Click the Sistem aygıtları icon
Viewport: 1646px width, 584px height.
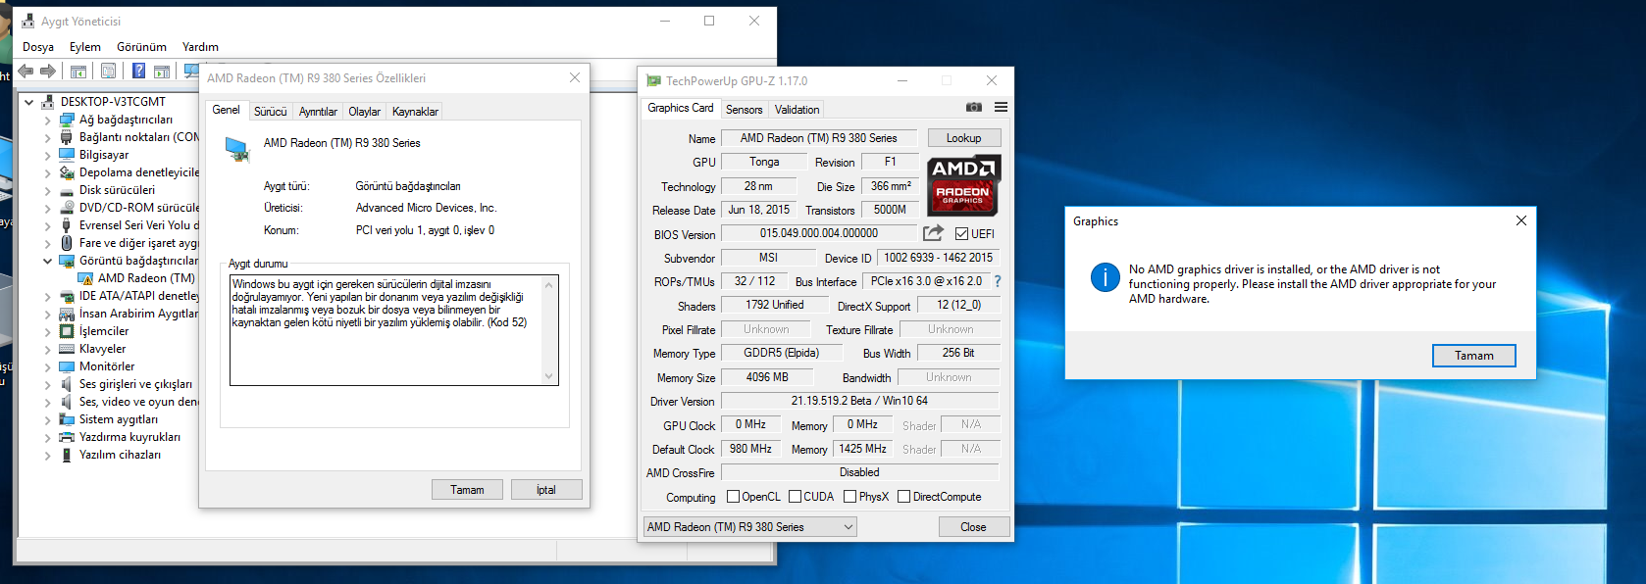[x=67, y=419]
